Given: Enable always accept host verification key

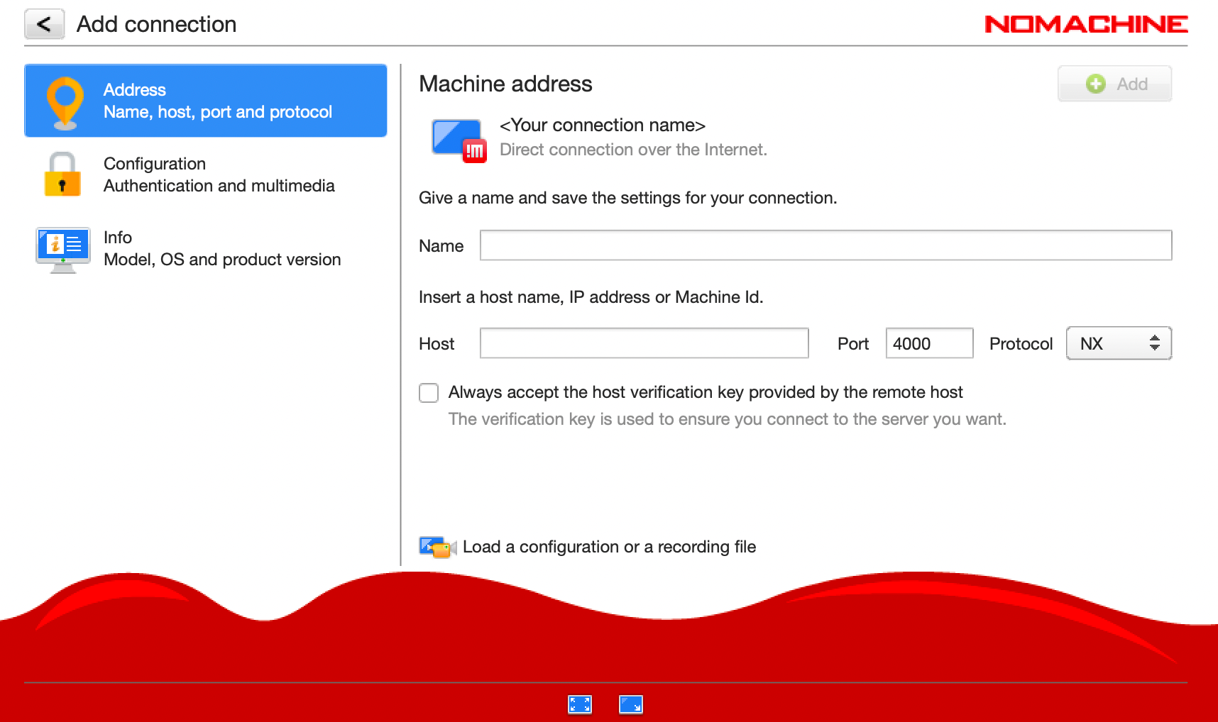Looking at the screenshot, I should (429, 393).
